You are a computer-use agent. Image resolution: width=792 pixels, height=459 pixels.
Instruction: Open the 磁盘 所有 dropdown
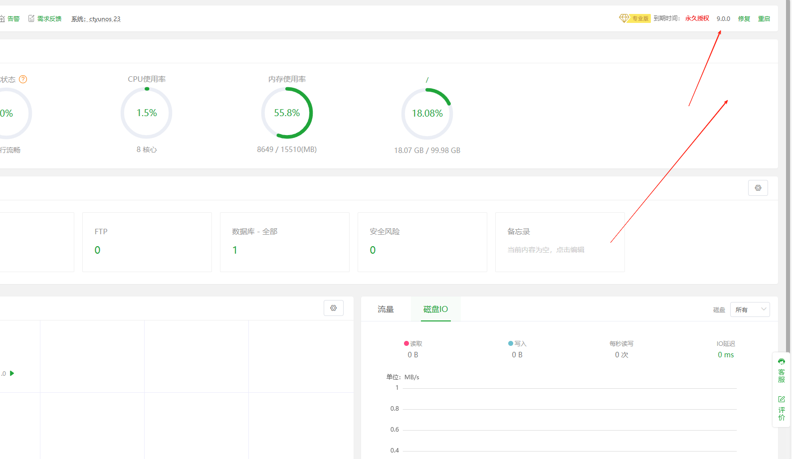tap(750, 309)
